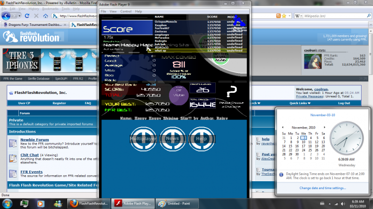The image size is (373, 209).
Task: Open Flash Player View menu
Action: [113, 11]
